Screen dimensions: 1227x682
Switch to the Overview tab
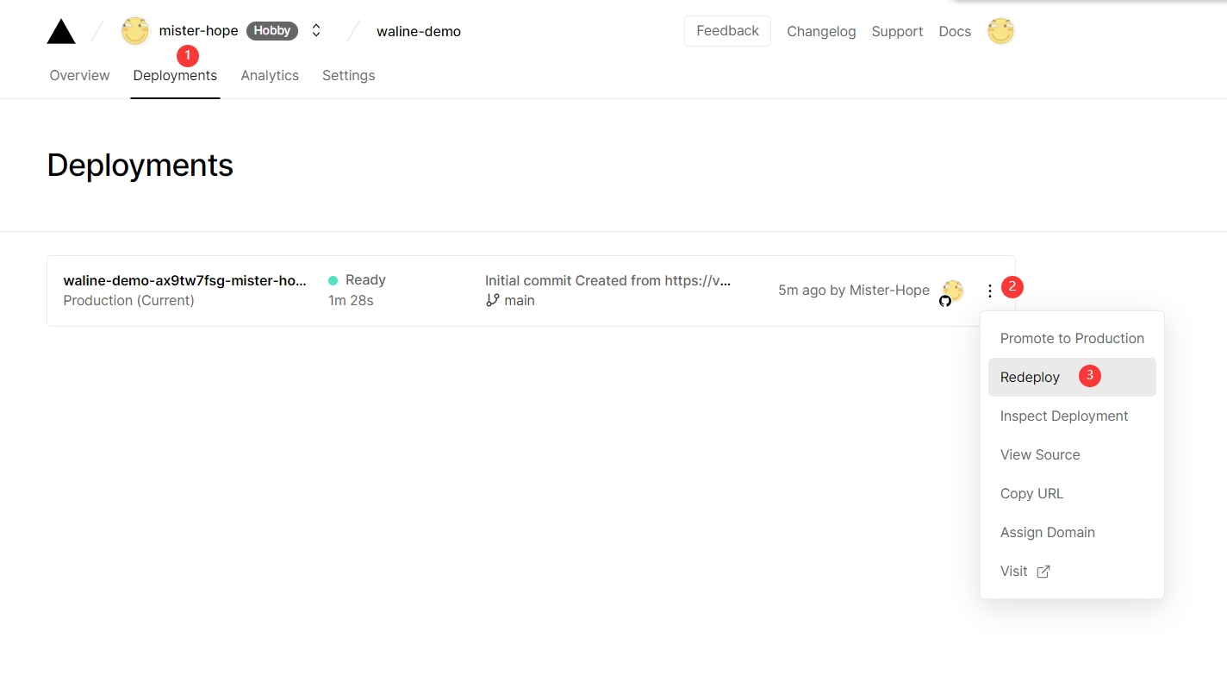79,76
